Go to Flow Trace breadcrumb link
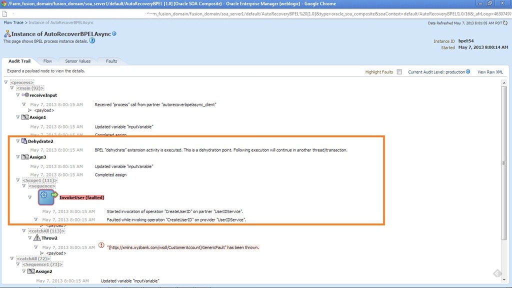512x288 pixels. click(14, 22)
